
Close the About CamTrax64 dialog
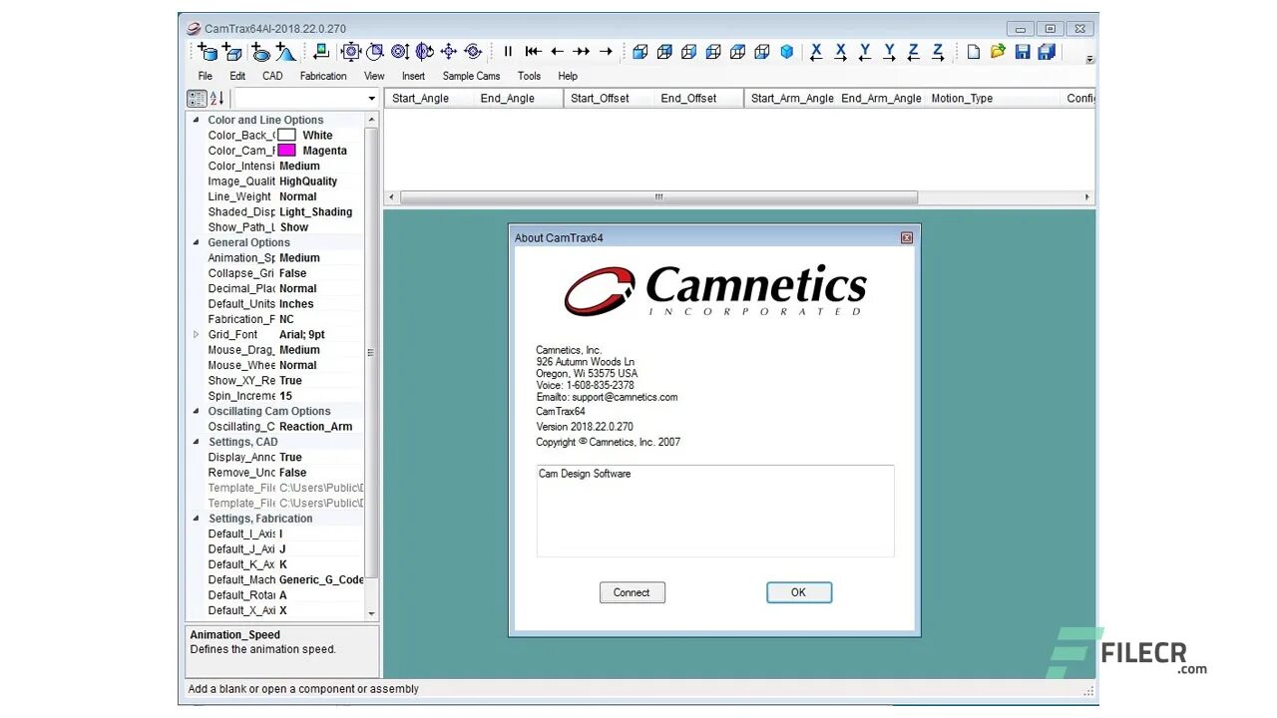click(907, 238)
